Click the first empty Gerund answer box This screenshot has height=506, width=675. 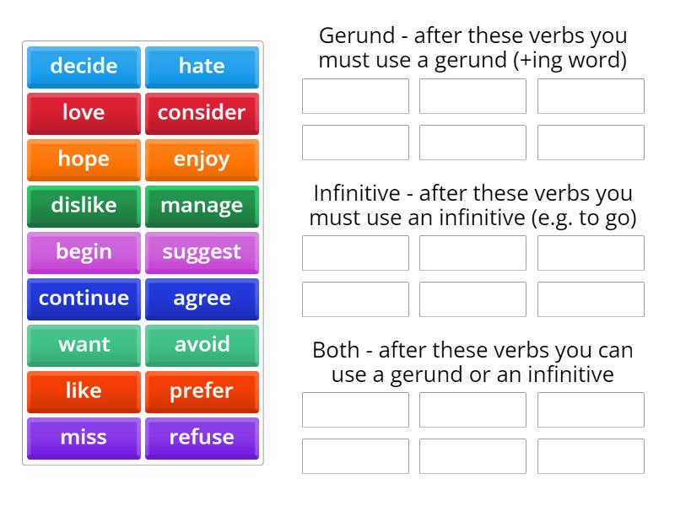point(355,95)
